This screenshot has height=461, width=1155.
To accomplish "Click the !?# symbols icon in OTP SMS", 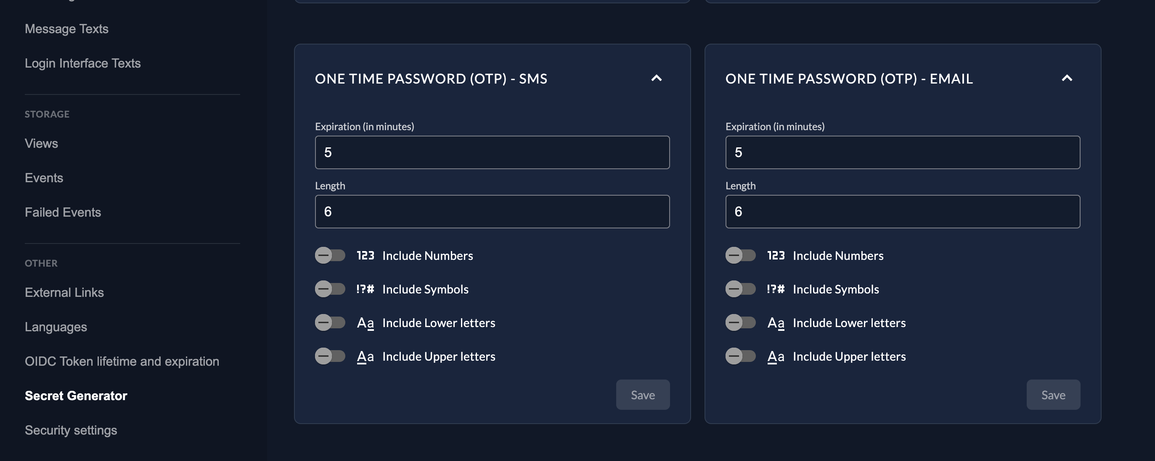I will pos(365,289).
